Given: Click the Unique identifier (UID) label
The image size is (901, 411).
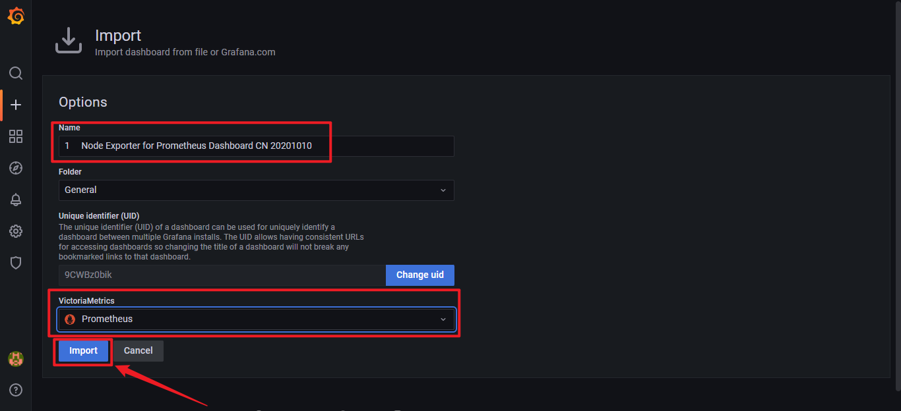Looking at the screenshot, I should [x=99, y=215].
